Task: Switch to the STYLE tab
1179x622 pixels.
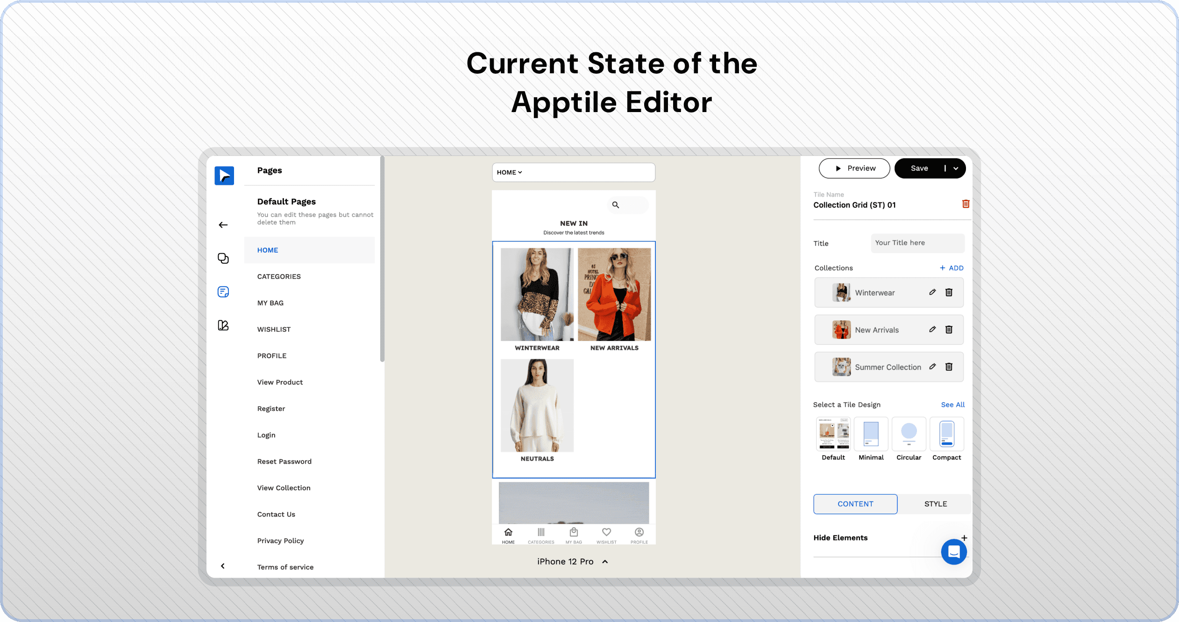Action: pos(935,504)
